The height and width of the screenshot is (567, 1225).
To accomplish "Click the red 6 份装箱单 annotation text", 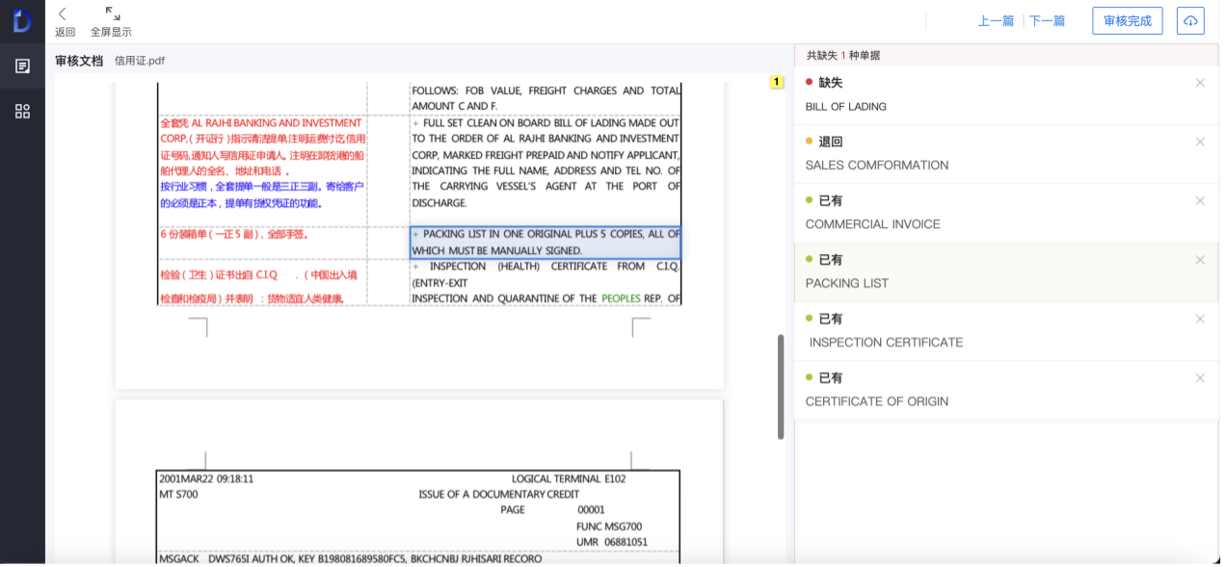I will tap(234, 234).
